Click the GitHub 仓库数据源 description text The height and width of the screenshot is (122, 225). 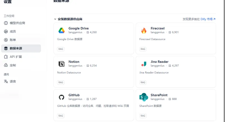pos(93,106)
